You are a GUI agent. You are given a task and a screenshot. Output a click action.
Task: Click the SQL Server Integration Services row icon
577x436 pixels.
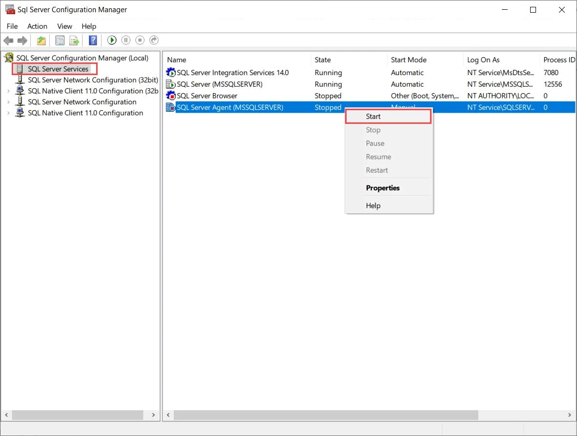click(171, 72)
